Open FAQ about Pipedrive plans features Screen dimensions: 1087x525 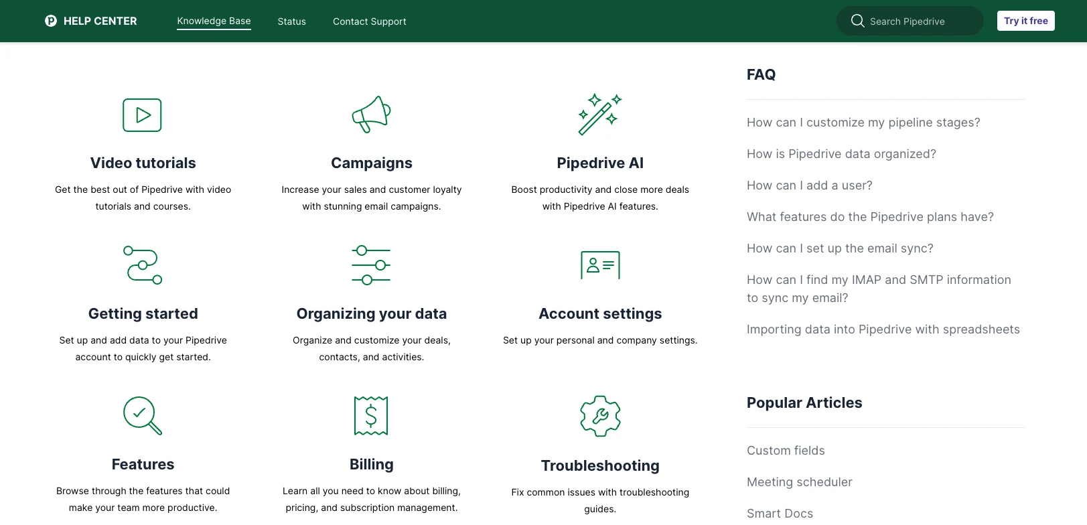870,217
